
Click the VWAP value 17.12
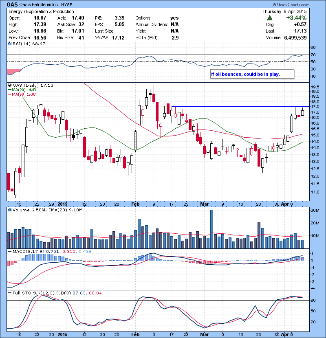(118, 38)
